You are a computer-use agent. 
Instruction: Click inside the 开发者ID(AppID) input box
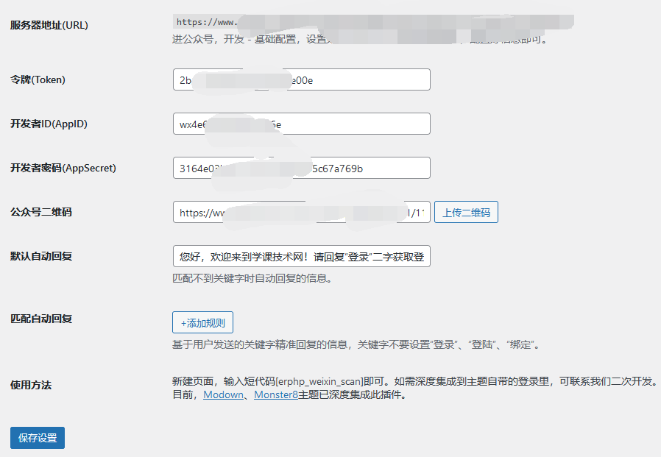300,124
